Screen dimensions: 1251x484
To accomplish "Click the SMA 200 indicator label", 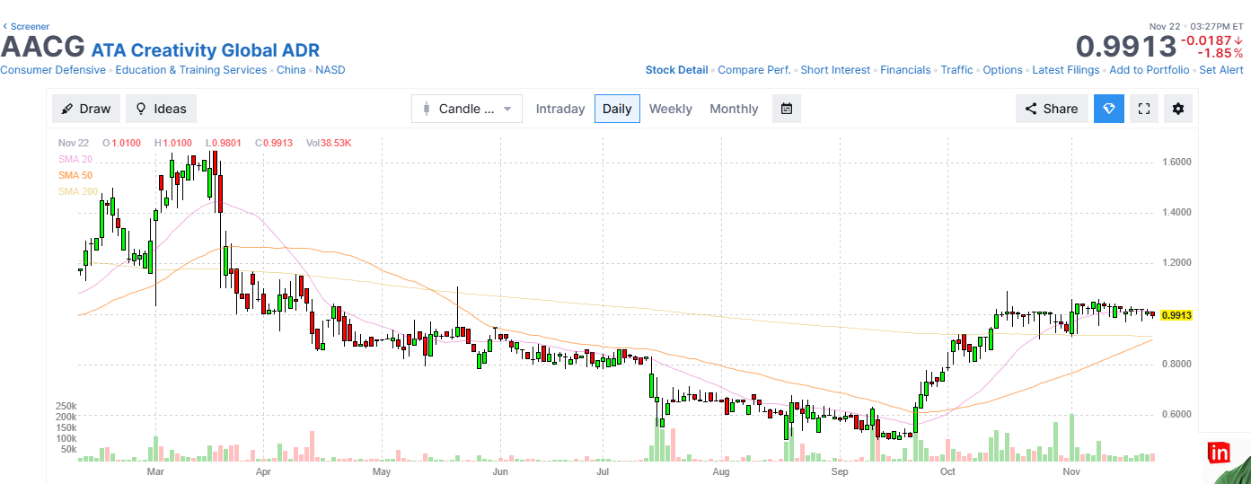I will point(77,191).
